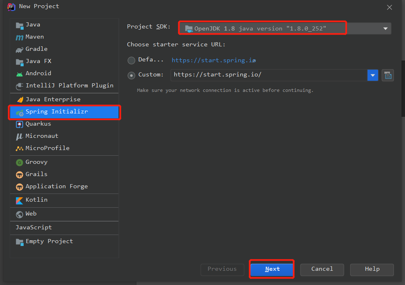405x285 pixels.
Task: Click the IntelliJ IDEA logo in title bar
Action: (11, 7)
